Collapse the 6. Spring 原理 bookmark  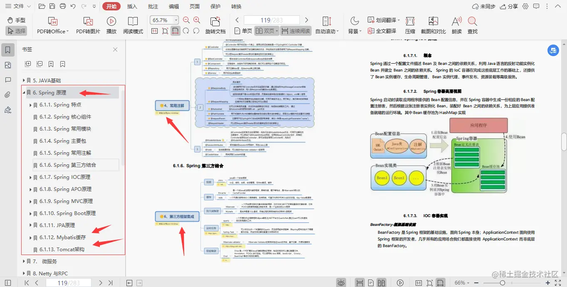click(24, 92)
